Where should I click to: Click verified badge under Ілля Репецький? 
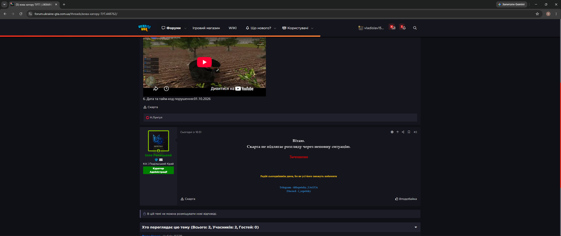point(156,160)
